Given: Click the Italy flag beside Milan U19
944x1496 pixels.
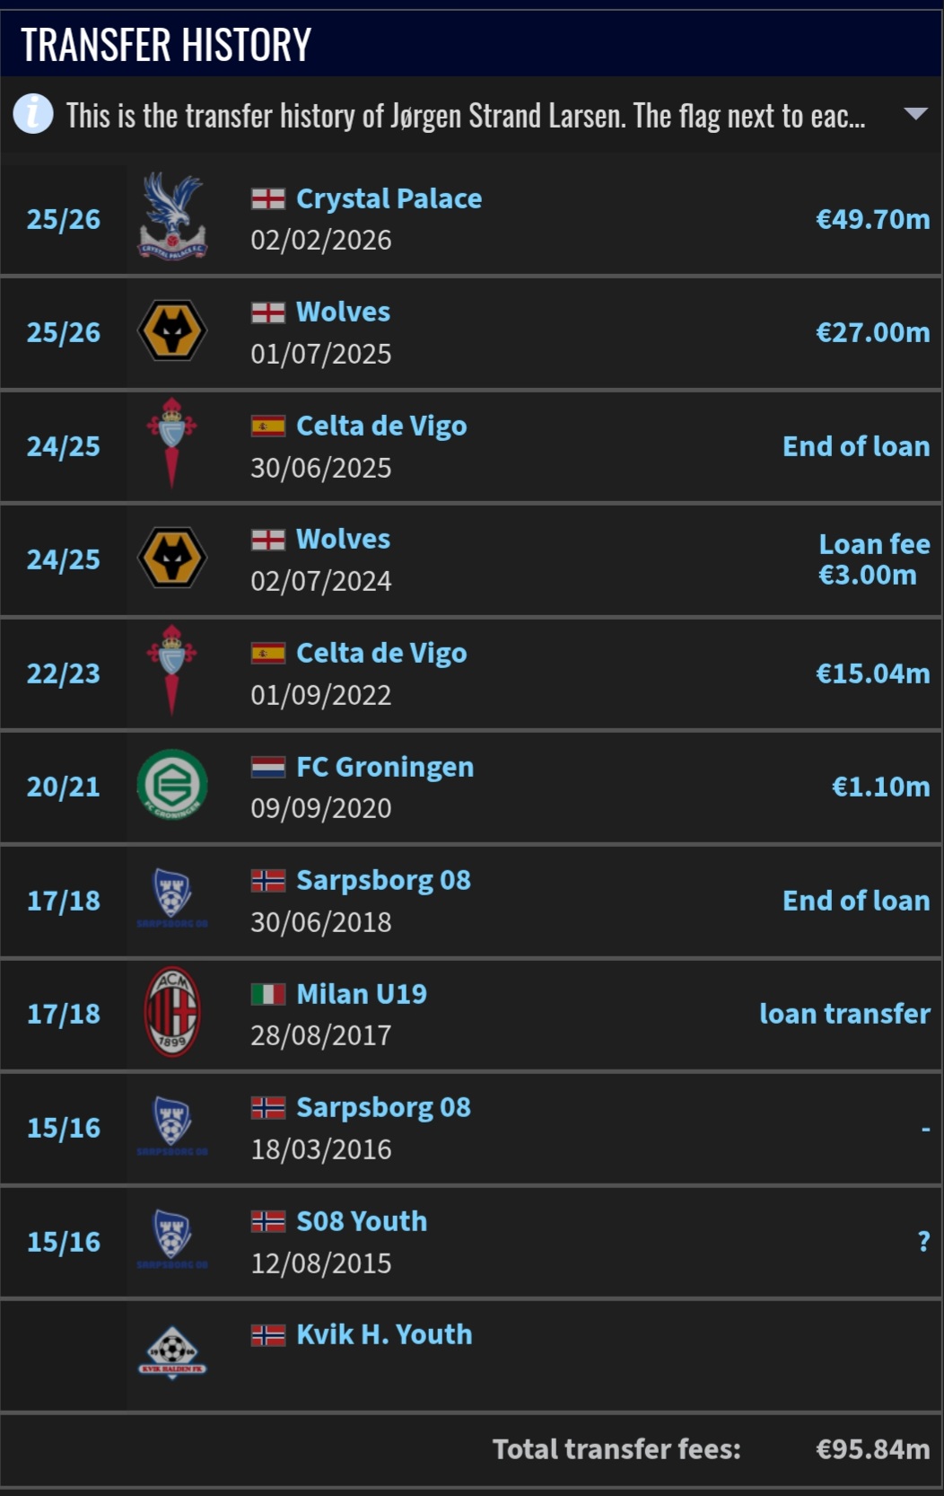Looking at the screenshot, I should [x=268, y=994].
